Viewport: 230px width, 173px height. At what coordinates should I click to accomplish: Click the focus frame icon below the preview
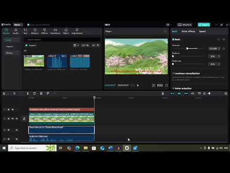(x=153, y=86)
